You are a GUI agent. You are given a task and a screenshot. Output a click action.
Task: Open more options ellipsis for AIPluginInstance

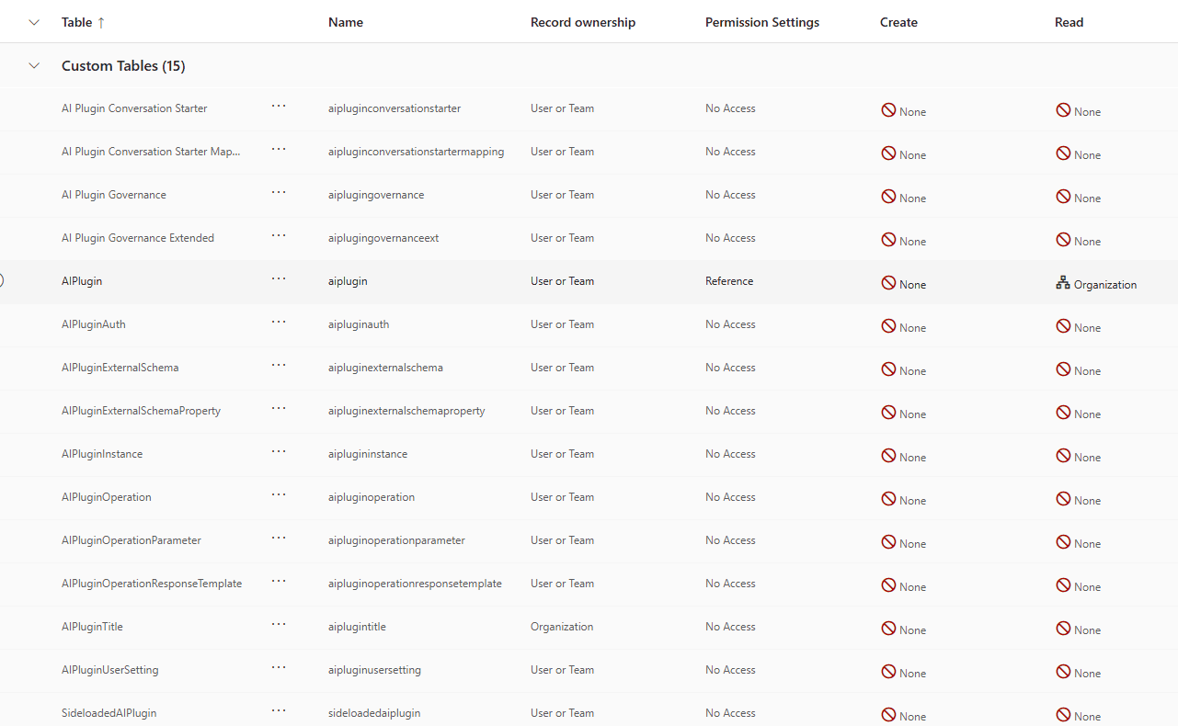pyautogui.click(x=279, y=452)
